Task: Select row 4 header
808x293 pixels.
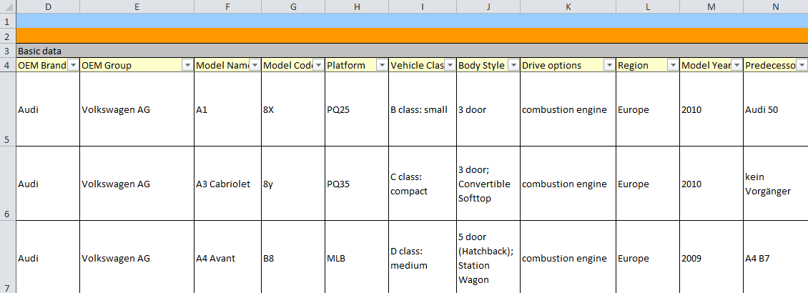Action: (8, 66)
